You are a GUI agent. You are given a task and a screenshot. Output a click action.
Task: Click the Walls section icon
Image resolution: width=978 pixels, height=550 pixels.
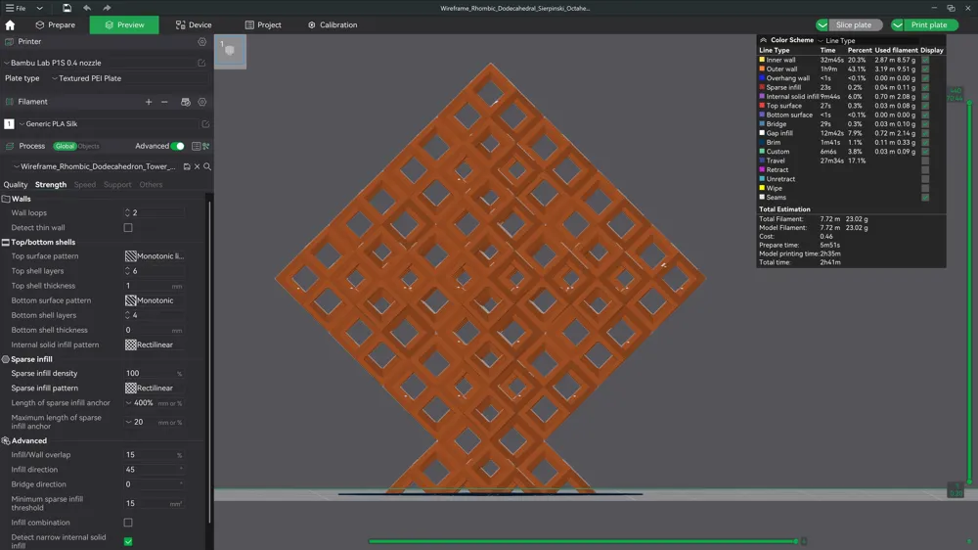tap(6, 199)
